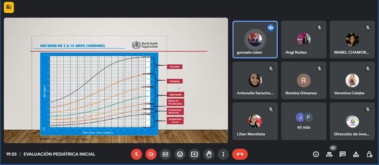Select Lilian Mendieta's participant tile
This screenshot has height=165, width=379.
pyautogui.click(x=255, y=121)
